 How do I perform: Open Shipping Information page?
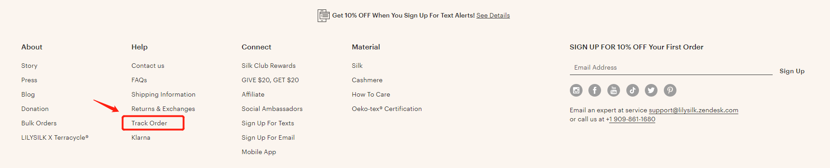pyautogui.click(x=163, y=94)
